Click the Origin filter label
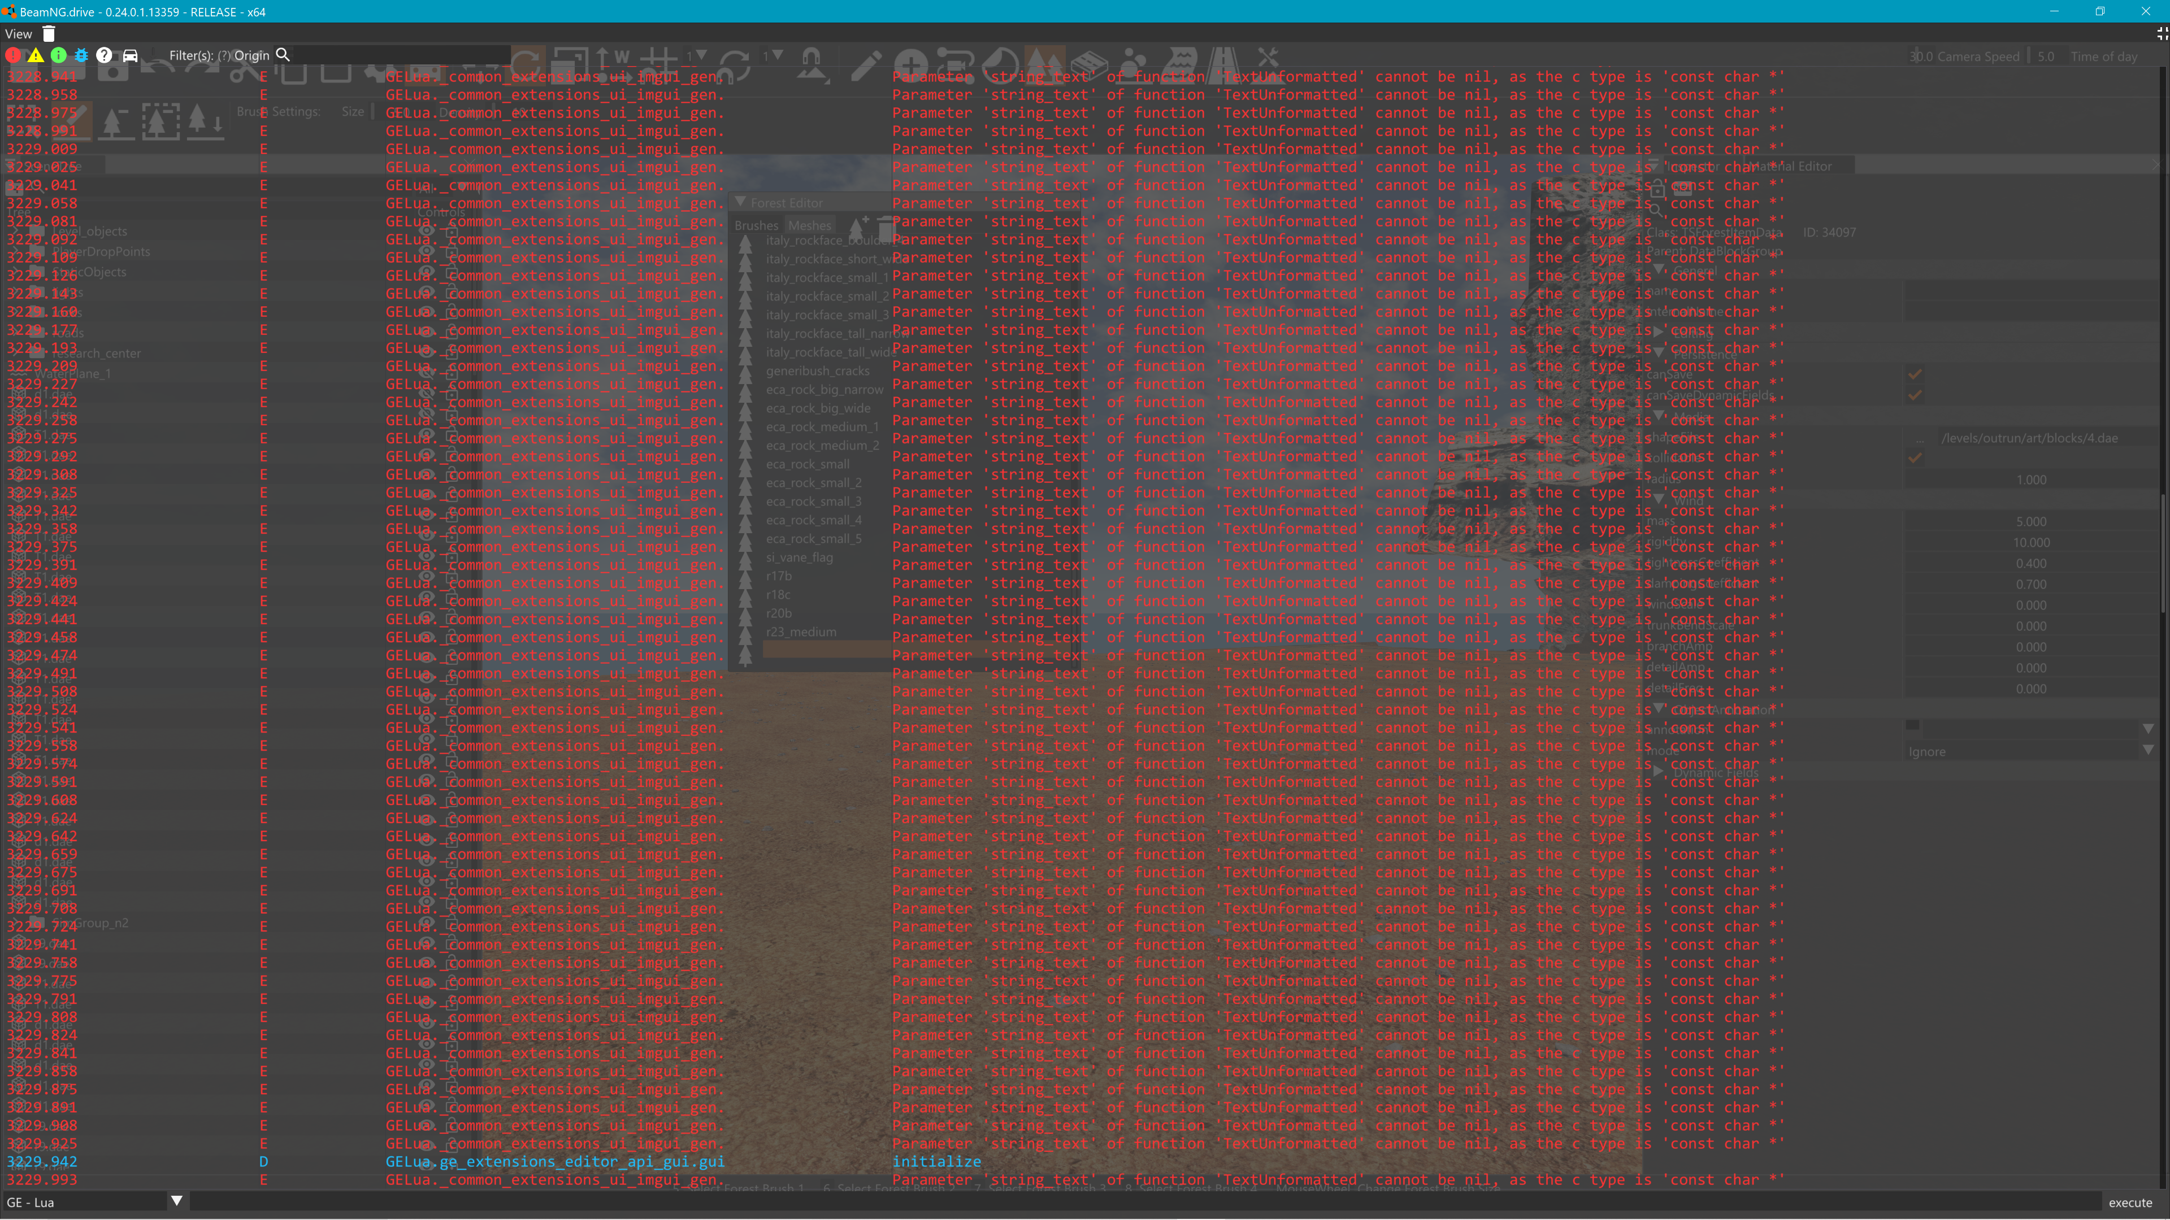 tap(251, 55)
